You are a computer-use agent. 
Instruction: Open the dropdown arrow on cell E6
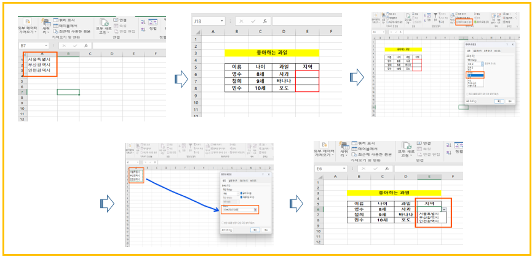point(444,209)
